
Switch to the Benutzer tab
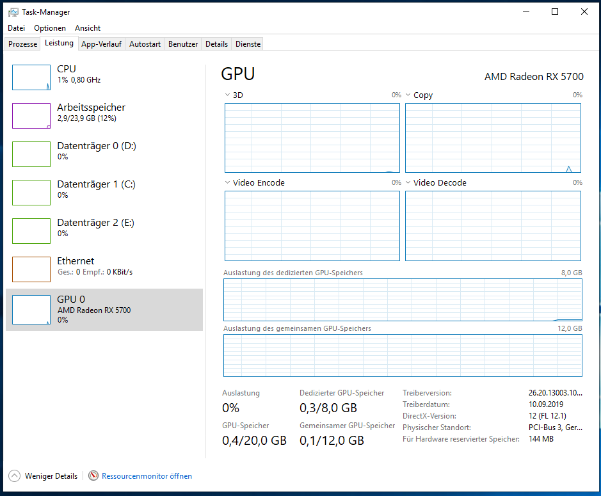(183, 44)
